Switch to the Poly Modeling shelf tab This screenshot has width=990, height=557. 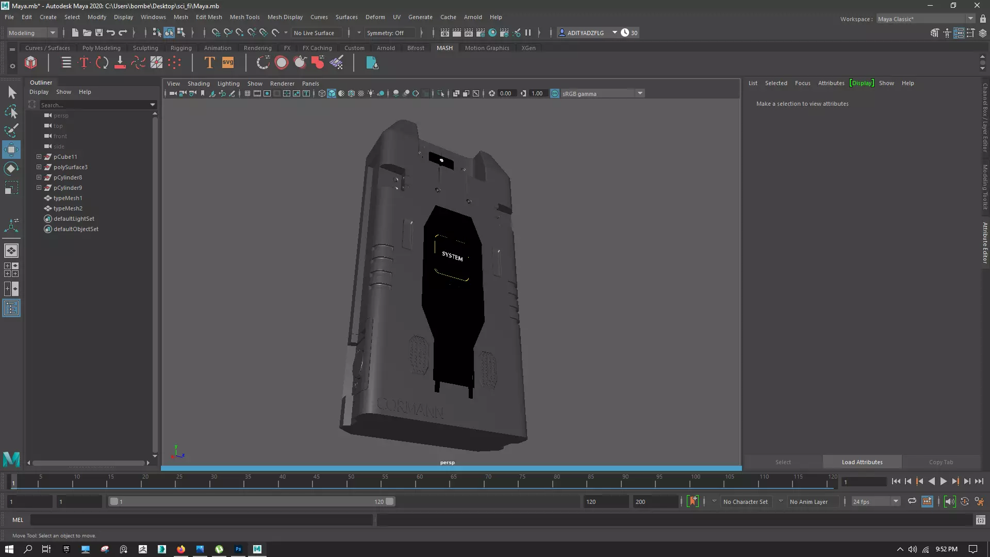(x=101, y=48)
